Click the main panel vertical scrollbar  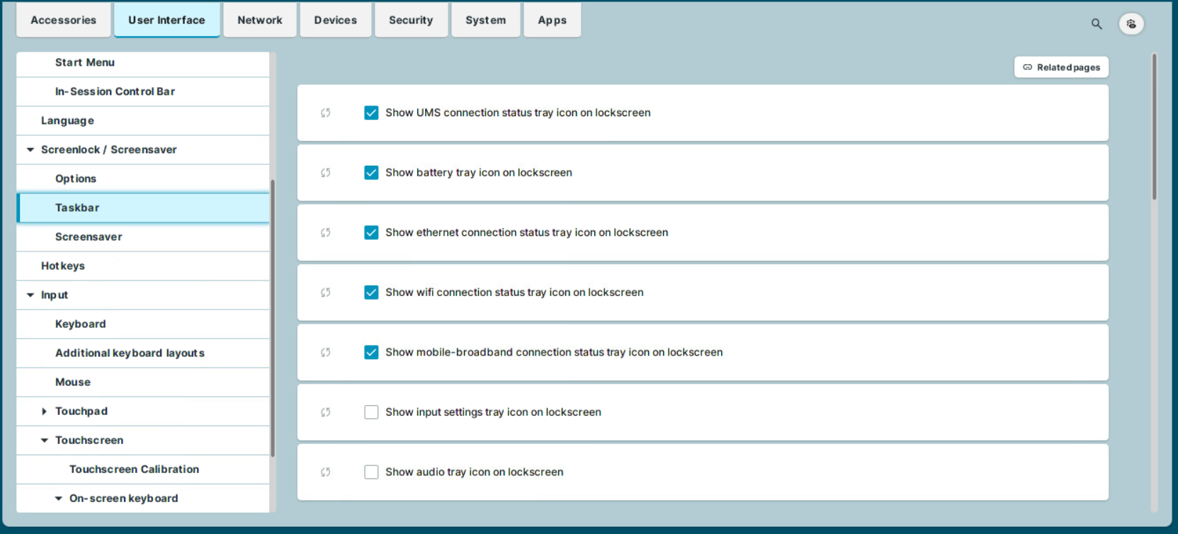coord(1154,127)
